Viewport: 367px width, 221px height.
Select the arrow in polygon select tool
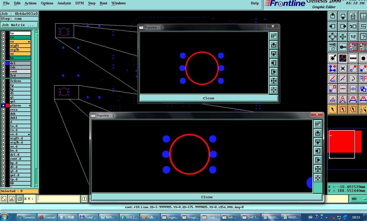tap(353, 109)
